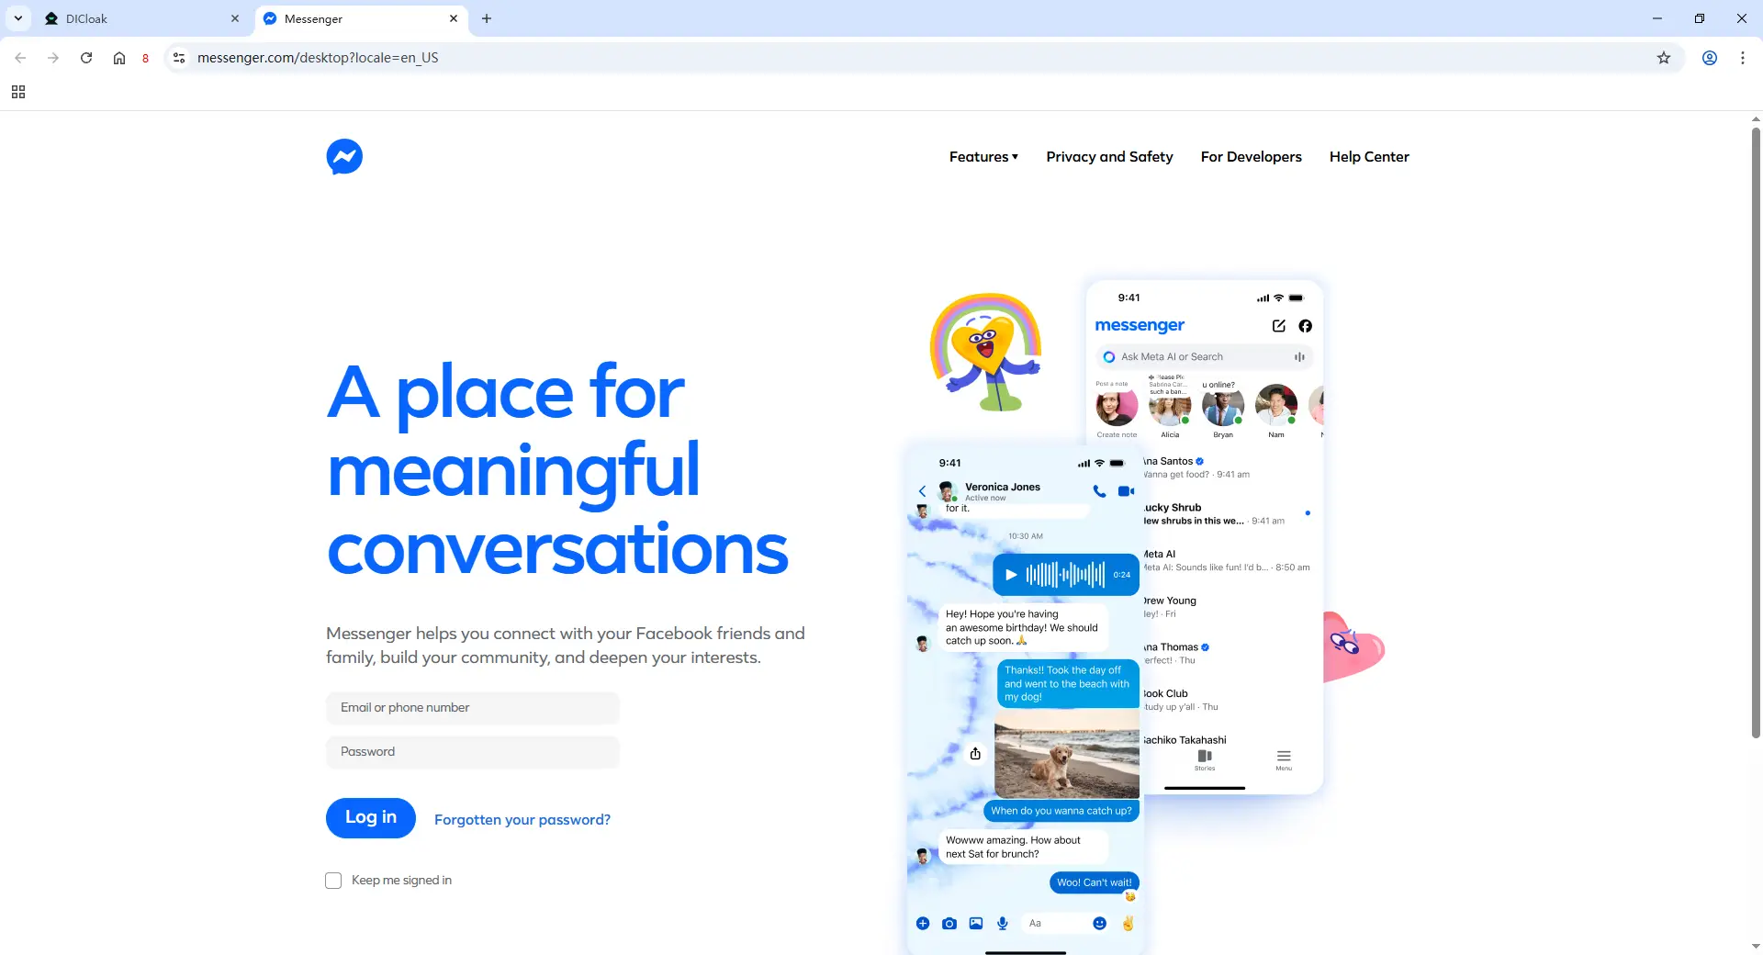Open Privacy and Safety page
1763x955 pixels.
click(1109, 157)
